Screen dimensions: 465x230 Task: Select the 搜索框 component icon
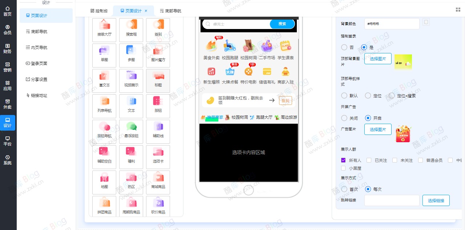131,30
